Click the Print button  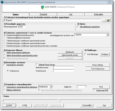click(101, 87)
